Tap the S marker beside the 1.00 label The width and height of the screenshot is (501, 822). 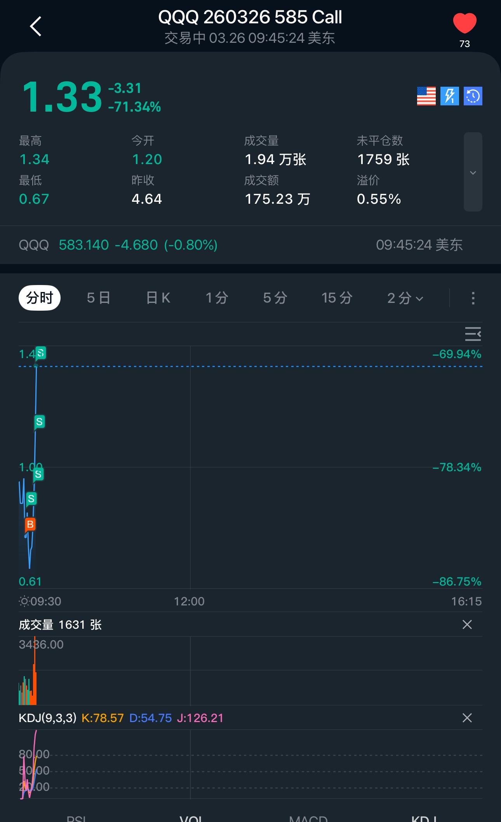click(38, 474)
